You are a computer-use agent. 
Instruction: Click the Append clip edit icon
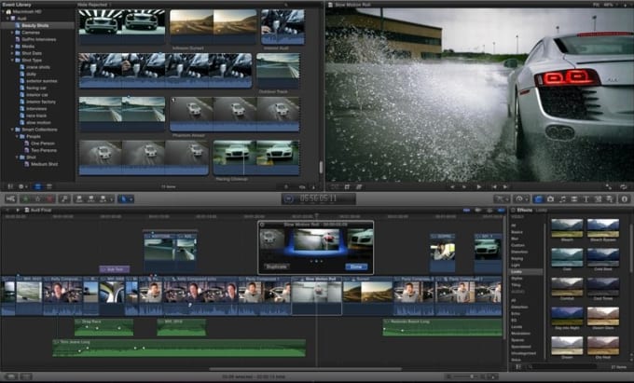pos(103,198)
